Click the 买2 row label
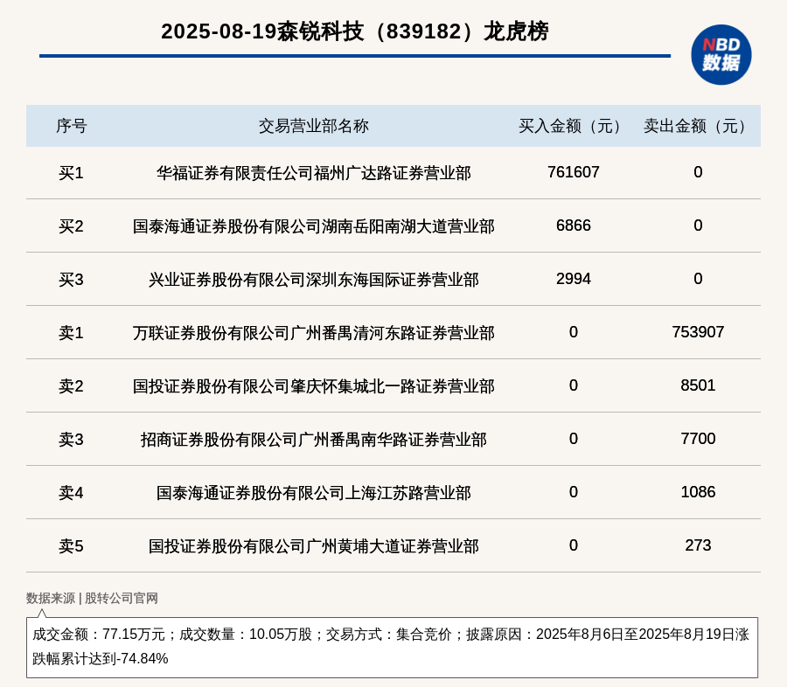The image size is (787, 687). 72,226
